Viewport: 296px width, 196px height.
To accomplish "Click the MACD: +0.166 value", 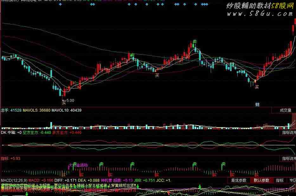I will [x=41, y=180].
